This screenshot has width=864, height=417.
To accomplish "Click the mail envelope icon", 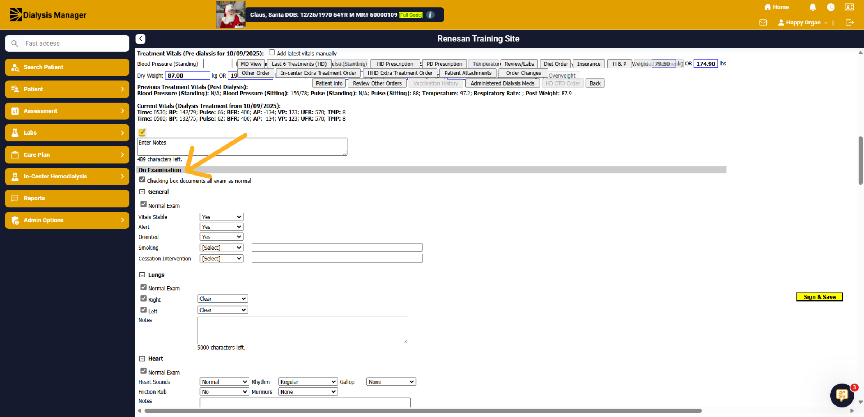I will tap(763, 23).
